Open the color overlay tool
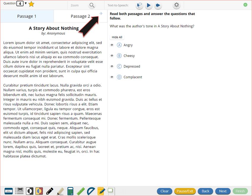Screen dimensions: 252x196 pyautogui.click(x=39, y=191)
